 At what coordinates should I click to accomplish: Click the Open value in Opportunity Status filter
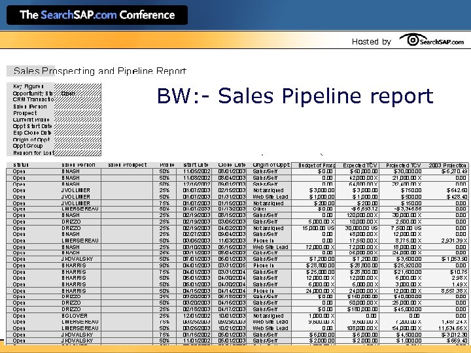(68, 93)
